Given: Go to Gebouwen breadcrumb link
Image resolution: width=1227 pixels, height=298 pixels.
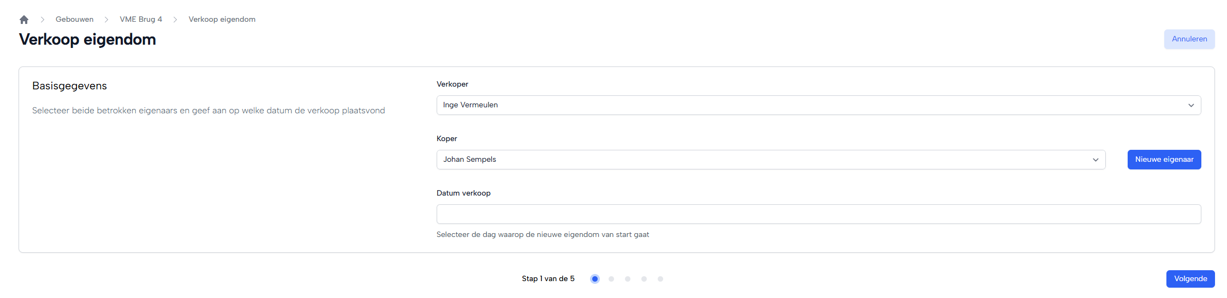Looking at the screenshot, I should click(x=74, y=20).
